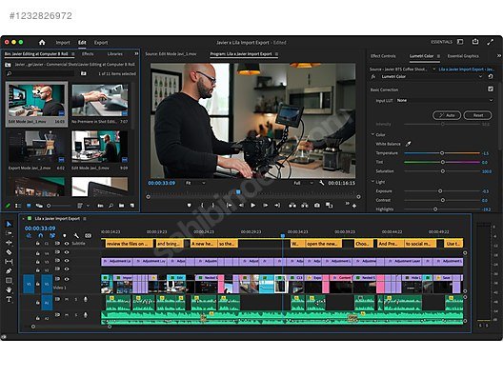Viewport: 503px width, 377px height.
Task: Switch to Export tab
Action: click(101, 42)
